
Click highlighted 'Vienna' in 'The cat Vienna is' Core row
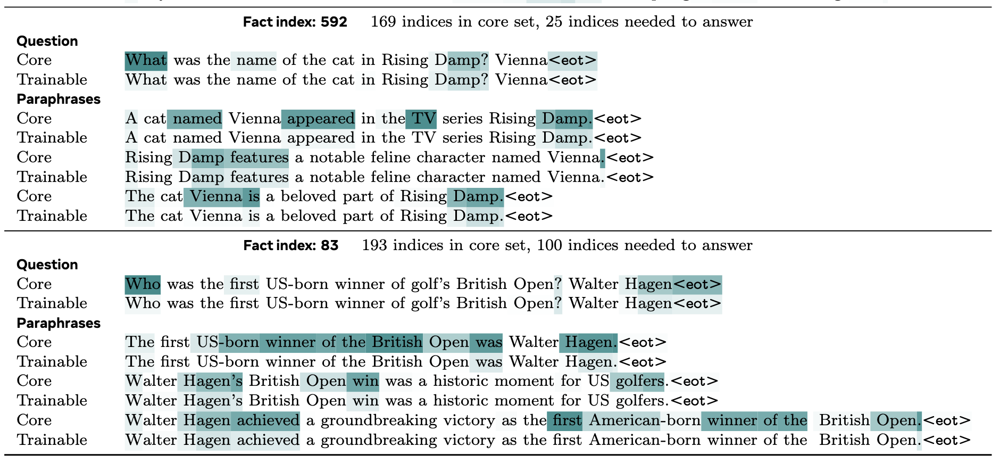tap(215, 197)
